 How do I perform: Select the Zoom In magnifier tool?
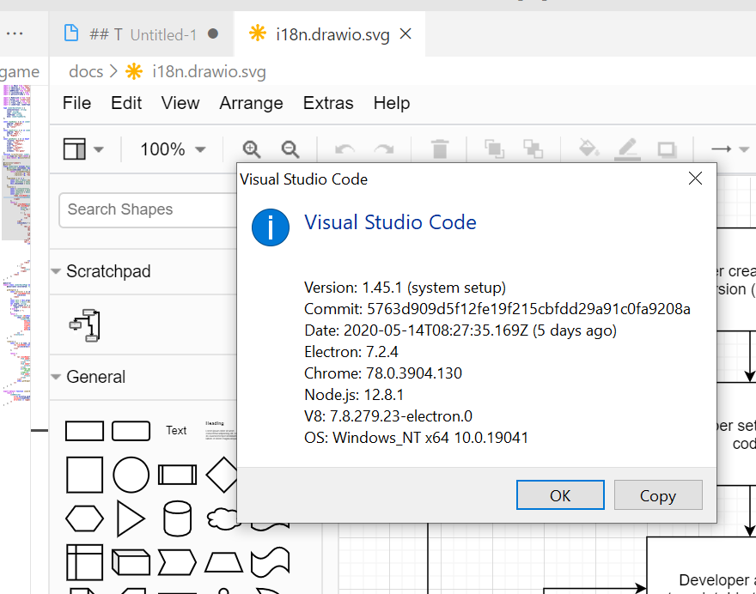coord(252,148)
